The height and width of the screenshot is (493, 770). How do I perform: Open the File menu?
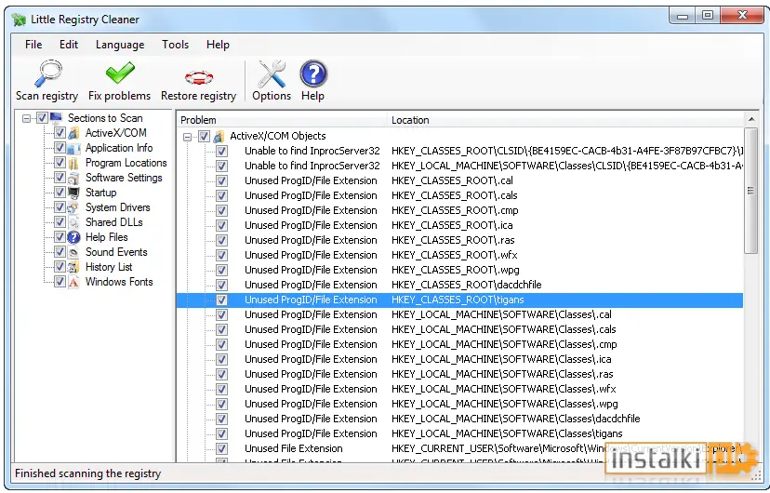point(33,45)
